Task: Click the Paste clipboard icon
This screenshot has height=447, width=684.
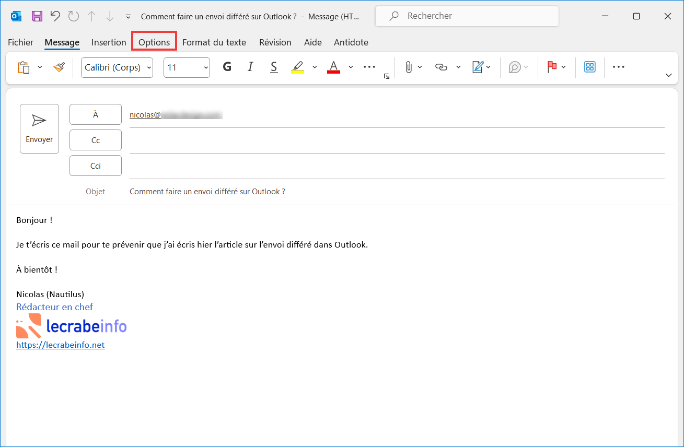Action: pos(24,67)
